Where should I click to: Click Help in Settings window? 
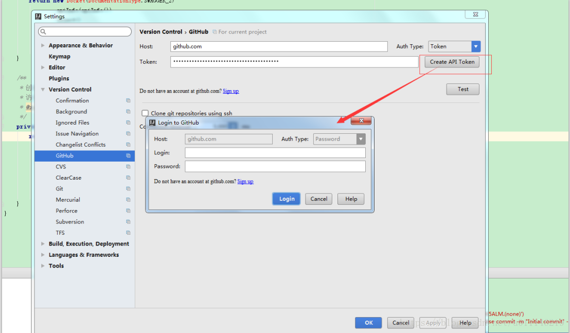point(465,323)
